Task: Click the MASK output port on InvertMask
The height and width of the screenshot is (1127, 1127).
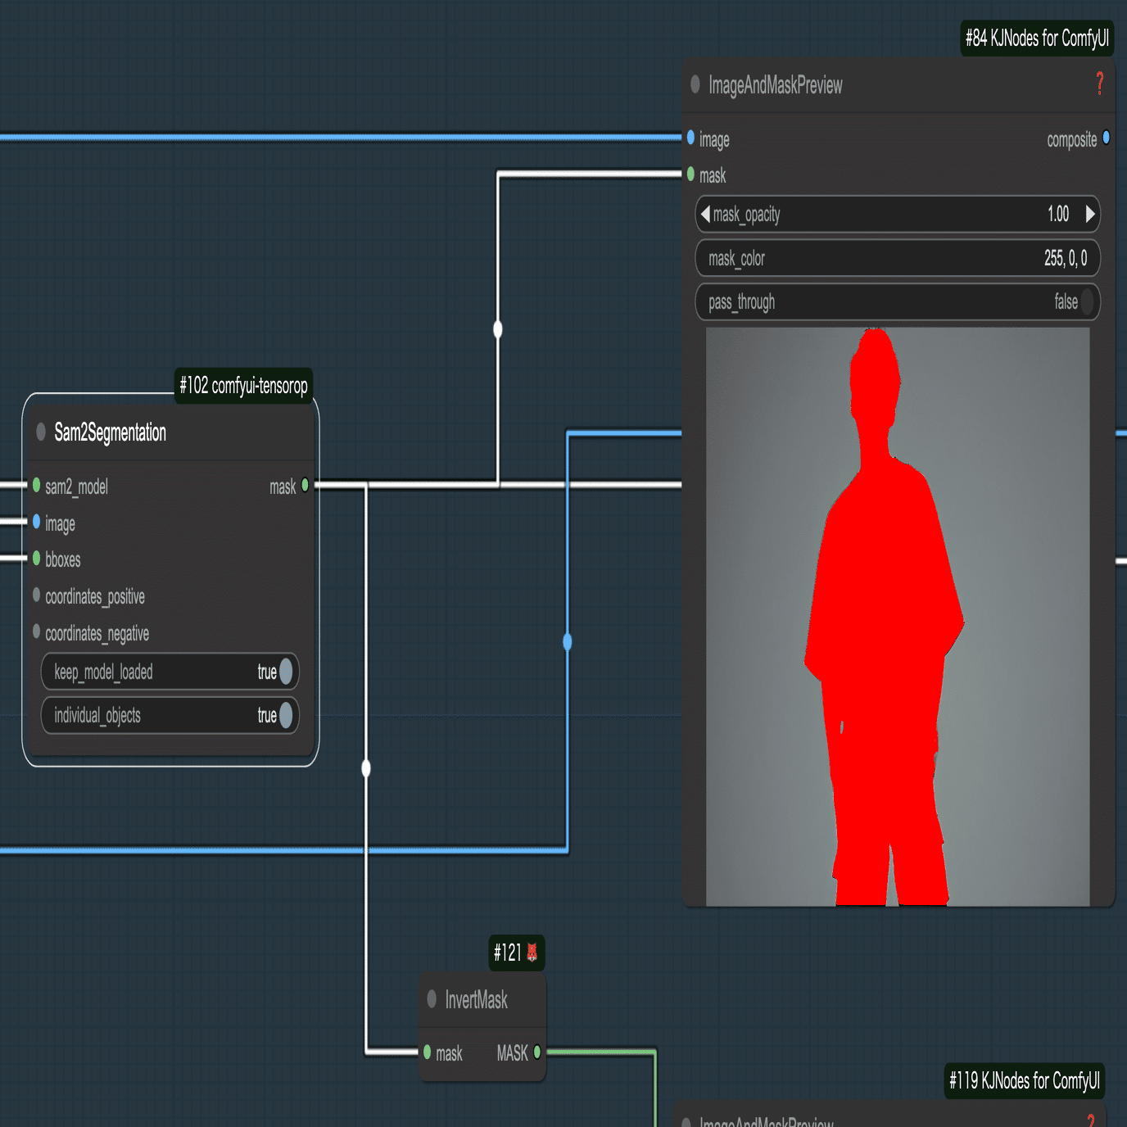Action: [537, 1052]
